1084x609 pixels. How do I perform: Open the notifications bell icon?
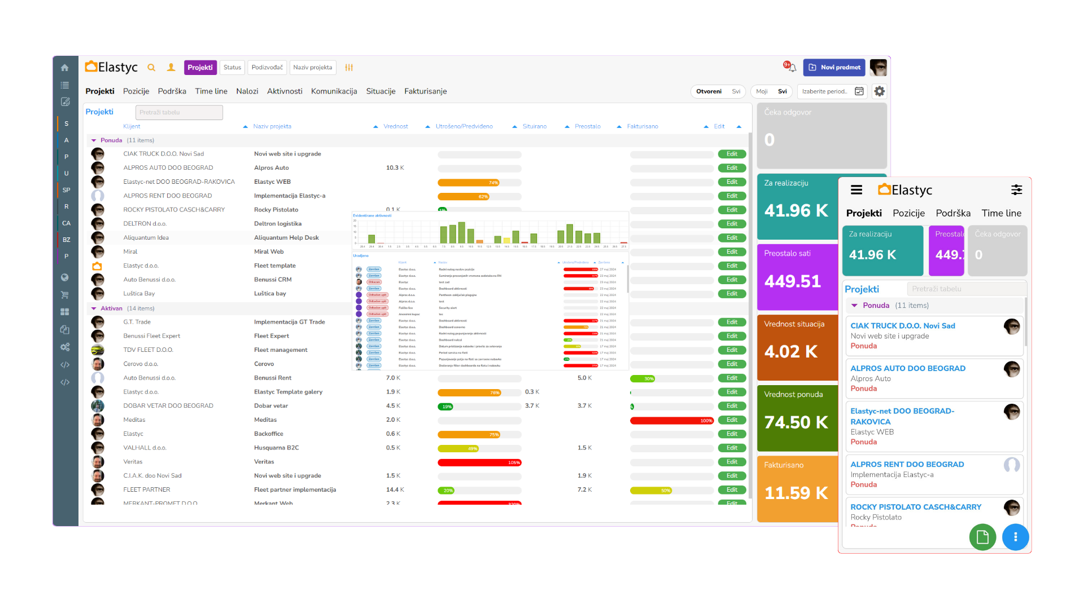792,68
